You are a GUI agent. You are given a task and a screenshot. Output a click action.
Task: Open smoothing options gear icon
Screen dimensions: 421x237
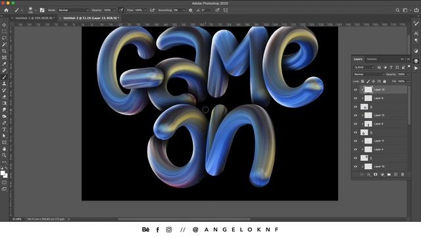191,11
